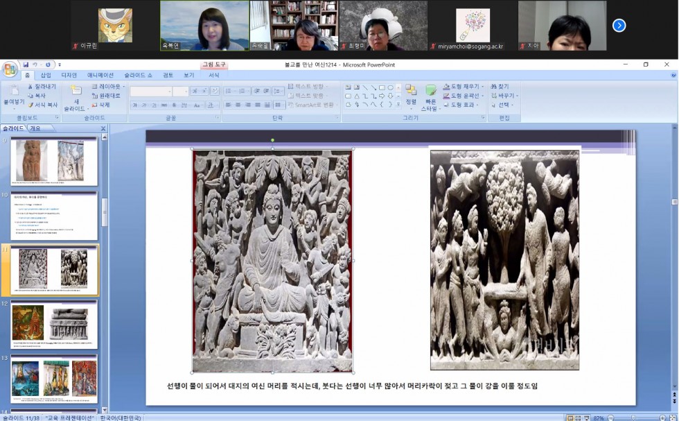This screenshot has width=679, height=421.
Task: Open the Office button menu
Action: [10, 69]
